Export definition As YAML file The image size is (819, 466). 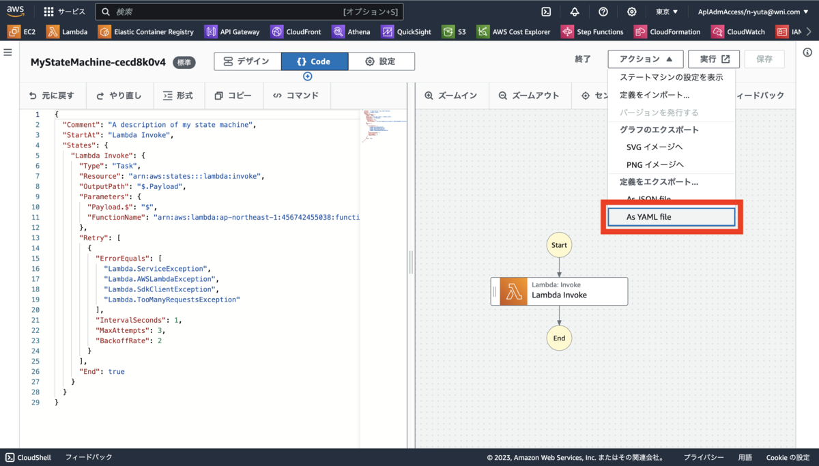[671, 217]
